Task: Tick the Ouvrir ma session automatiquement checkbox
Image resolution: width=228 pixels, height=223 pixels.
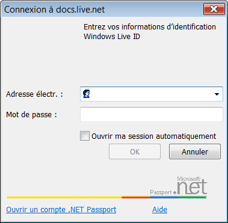Action: tap(85, 136)
